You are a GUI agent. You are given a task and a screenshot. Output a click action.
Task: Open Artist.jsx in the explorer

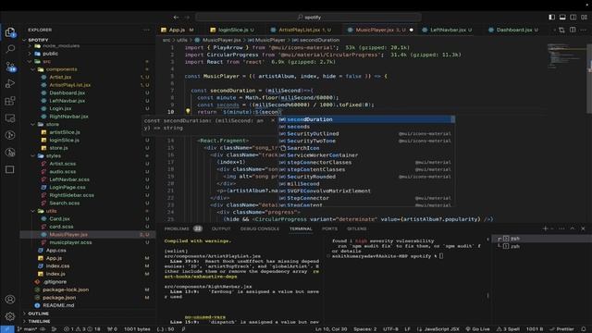(60, 77)
